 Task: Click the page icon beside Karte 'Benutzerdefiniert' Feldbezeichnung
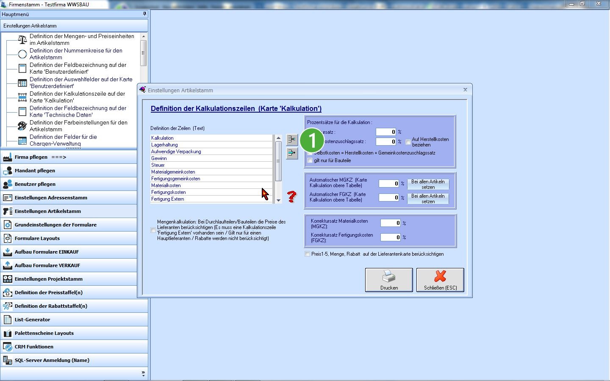[x=22, y=69]
